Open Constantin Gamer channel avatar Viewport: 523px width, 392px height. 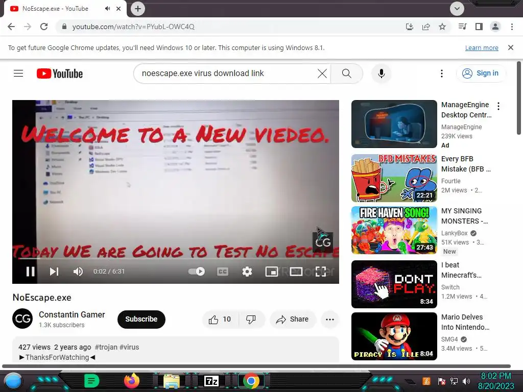[x=22, y=318]
